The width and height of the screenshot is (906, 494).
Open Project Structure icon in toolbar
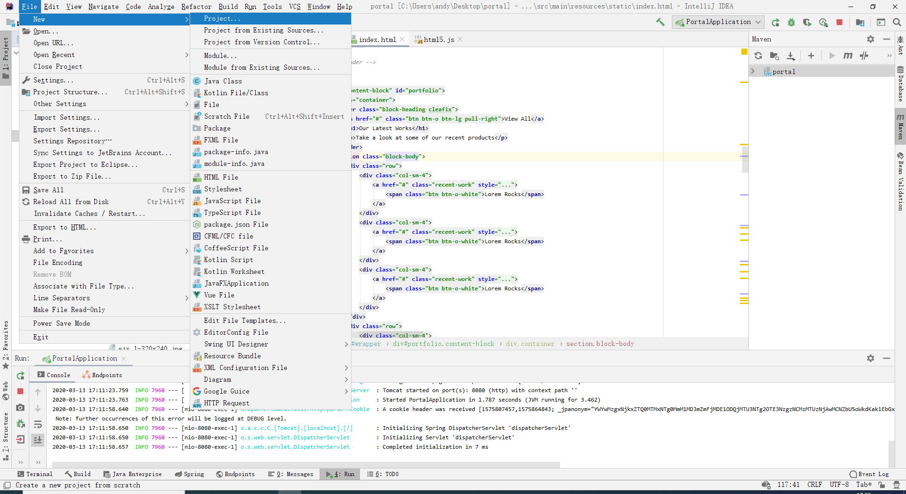click(860, 22)
